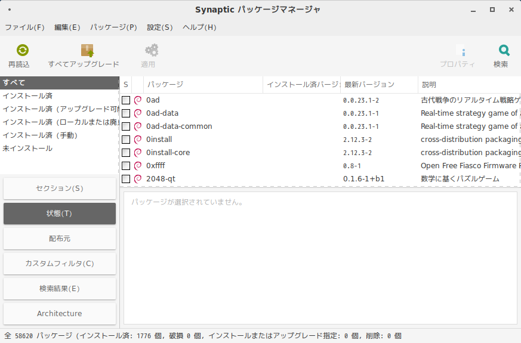Click Debian swirl icon of 0install
The height and width of the screenshot is (343, 521).
[x=137, y=140]
